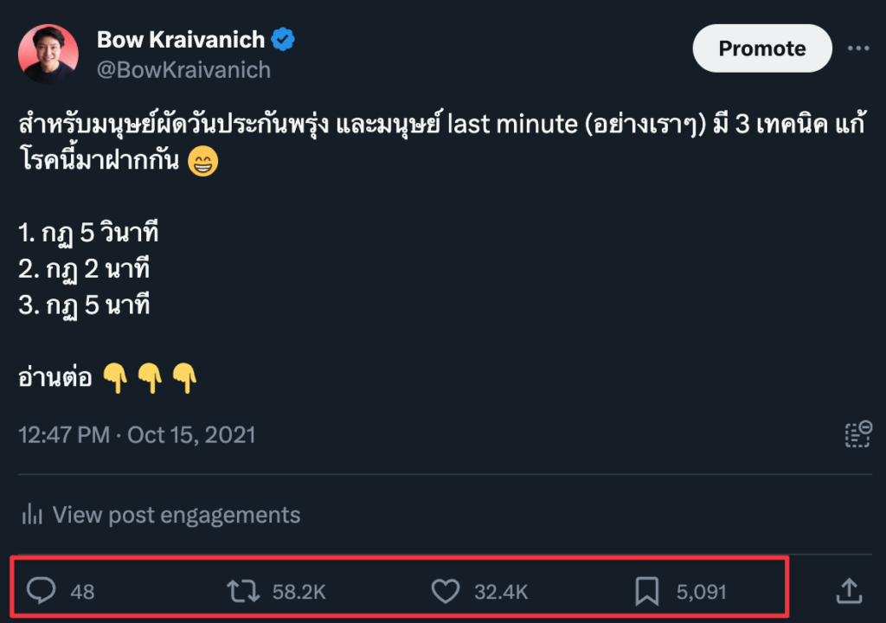
Task: Click the reply speech bubble icon
Action: (x=41, y=592)
